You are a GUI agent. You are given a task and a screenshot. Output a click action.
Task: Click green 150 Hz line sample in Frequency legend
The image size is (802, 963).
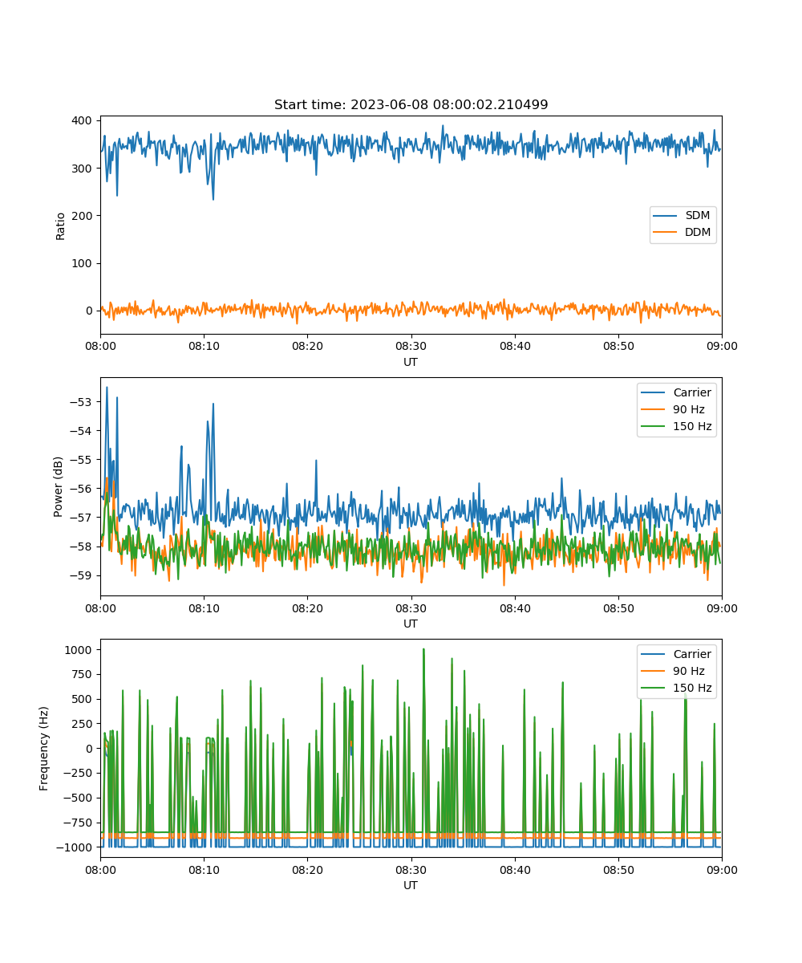(654, 689)
